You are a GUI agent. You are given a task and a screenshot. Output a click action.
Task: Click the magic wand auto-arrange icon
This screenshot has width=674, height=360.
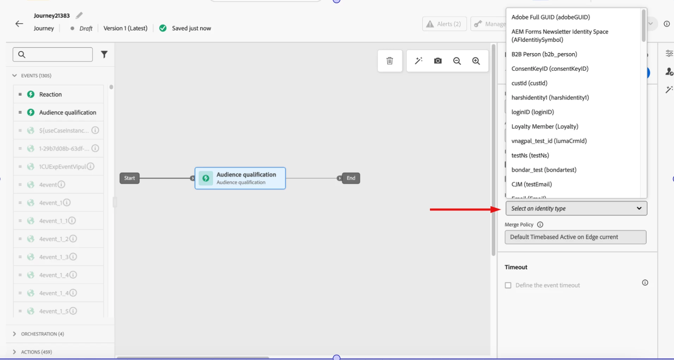click(x=418, y=61)
